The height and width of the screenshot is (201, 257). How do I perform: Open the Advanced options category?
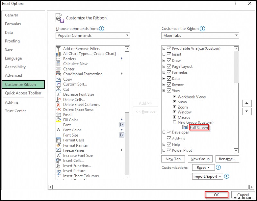(x=13, y=75)
